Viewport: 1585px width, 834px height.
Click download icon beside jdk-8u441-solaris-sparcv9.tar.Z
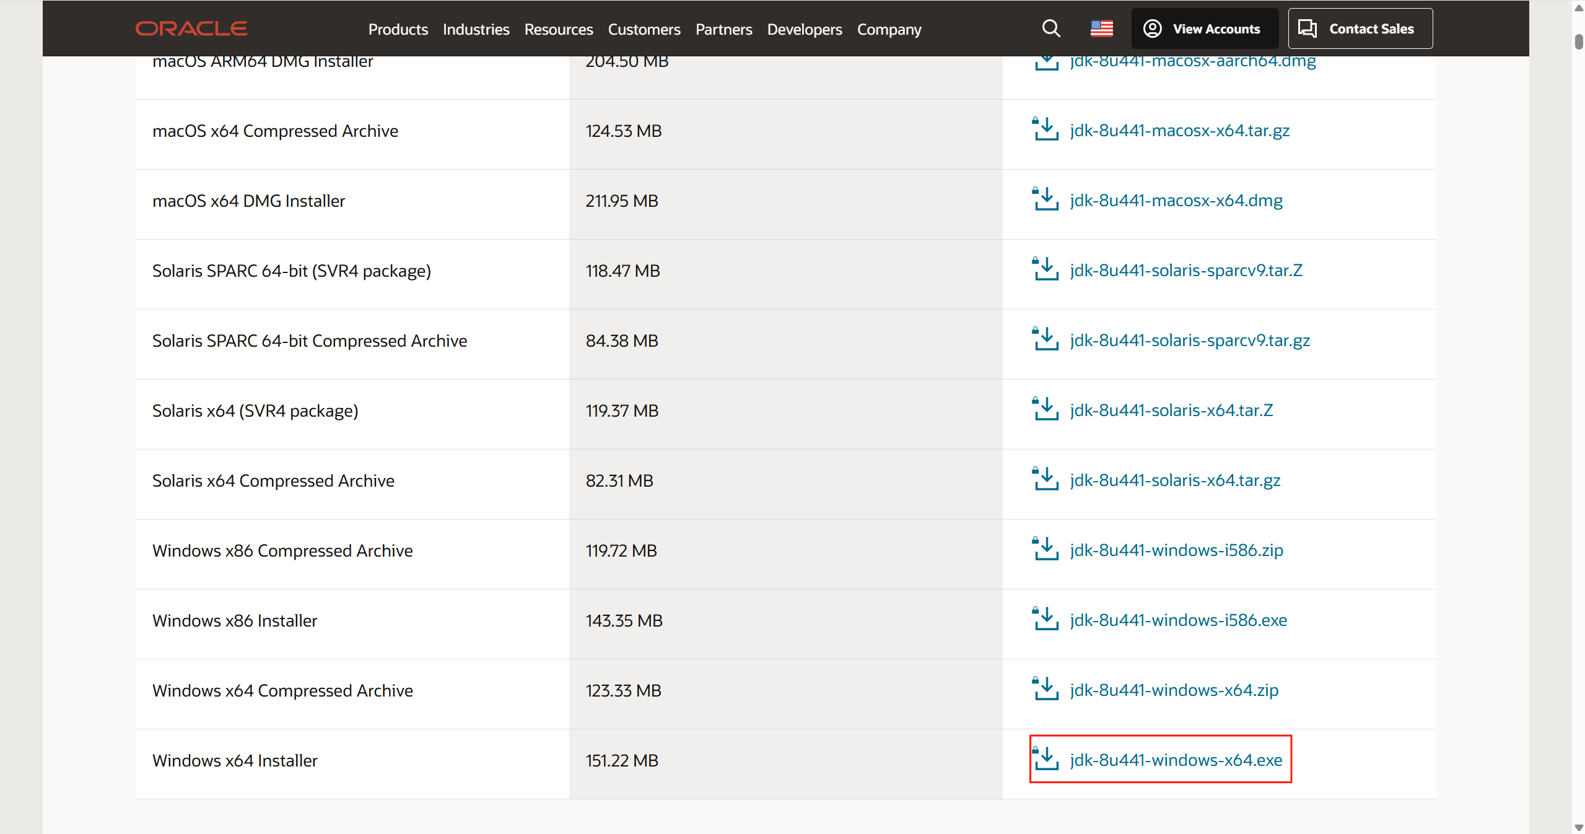point(1046,270)
